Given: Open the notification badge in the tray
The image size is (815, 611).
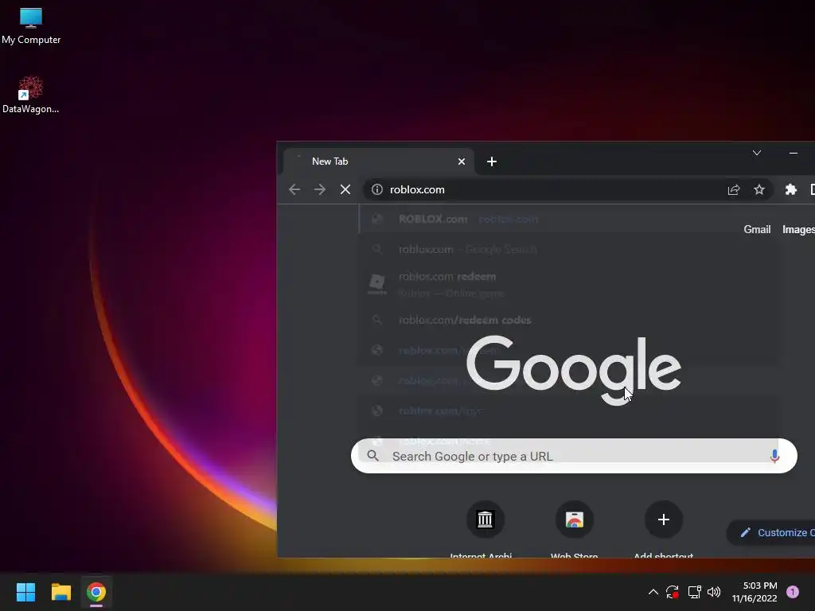Looking at the screenshot, I should pos(793,592).
